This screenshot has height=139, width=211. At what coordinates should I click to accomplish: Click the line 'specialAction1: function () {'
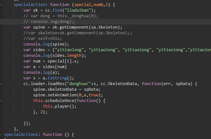coord(39,135)
